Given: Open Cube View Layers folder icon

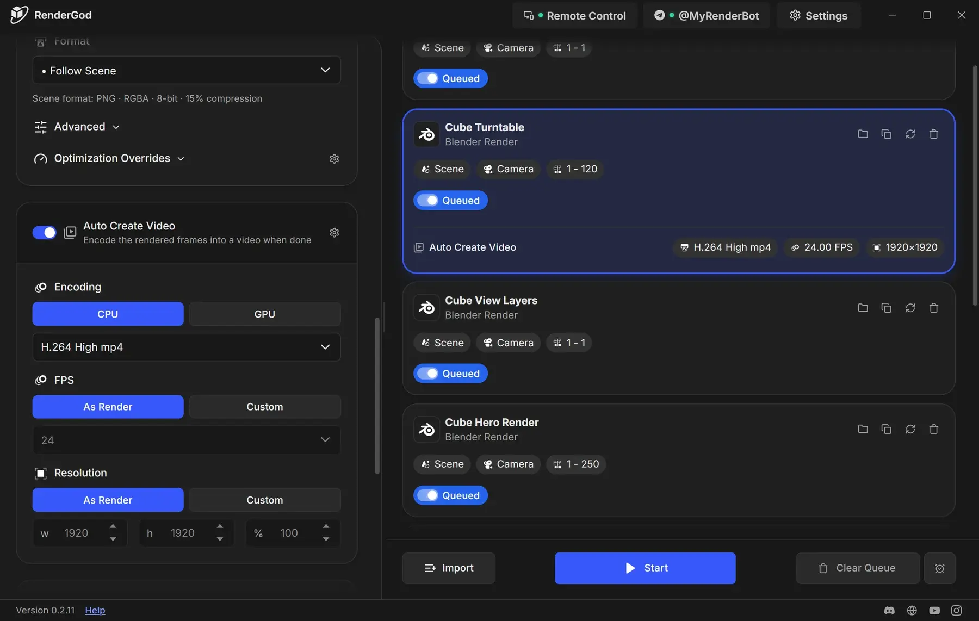Looking at the screenshot, I should coord(863,308).
